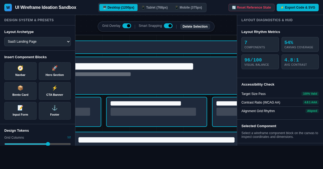Click the 7 Components metric card
Screen dimensions: 323x169
(260, 45)
